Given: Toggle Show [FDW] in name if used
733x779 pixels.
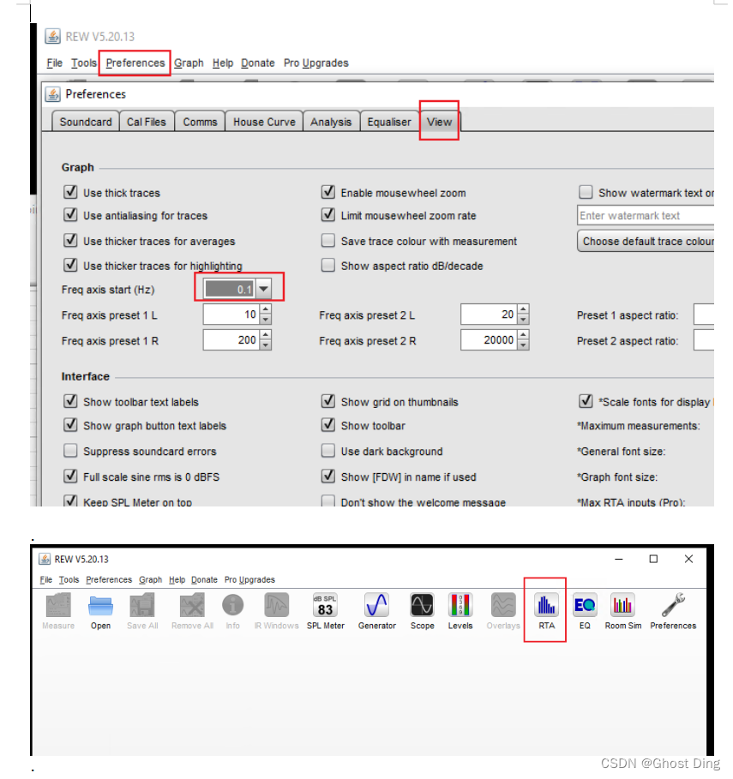Looking at the screenshot, I should (x=328, y=476).
